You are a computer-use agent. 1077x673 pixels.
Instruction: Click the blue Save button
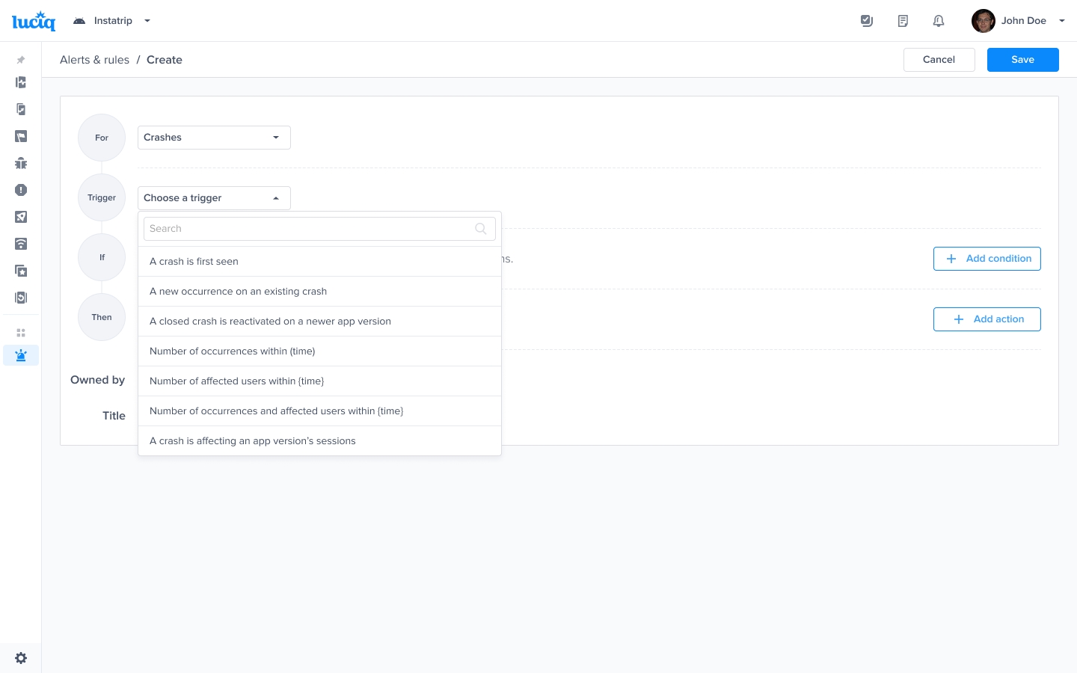tap(1022, 60)
